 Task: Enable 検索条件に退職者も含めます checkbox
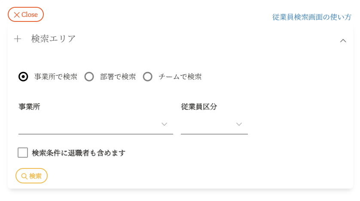(23, 153)
